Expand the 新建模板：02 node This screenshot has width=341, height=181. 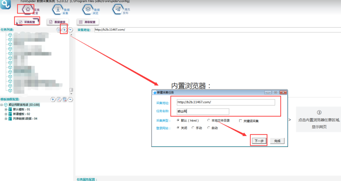(6, 114)
